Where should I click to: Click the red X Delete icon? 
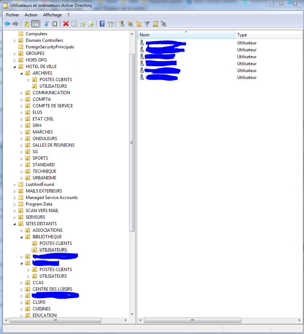[66, 24]
